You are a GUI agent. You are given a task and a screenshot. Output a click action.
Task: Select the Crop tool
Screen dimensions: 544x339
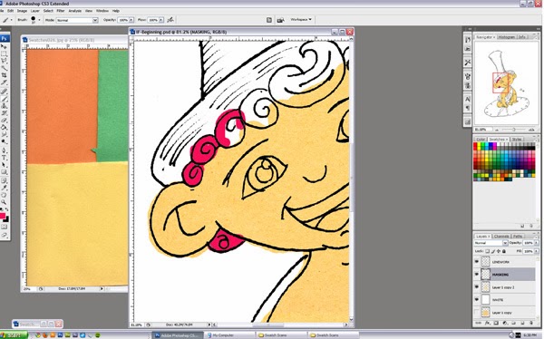5,75
